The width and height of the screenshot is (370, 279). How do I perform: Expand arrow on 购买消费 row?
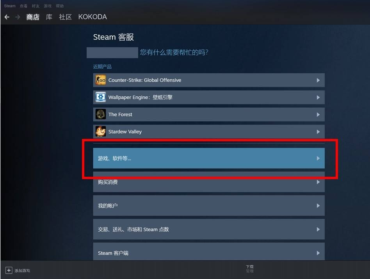[x=318, y=182]
